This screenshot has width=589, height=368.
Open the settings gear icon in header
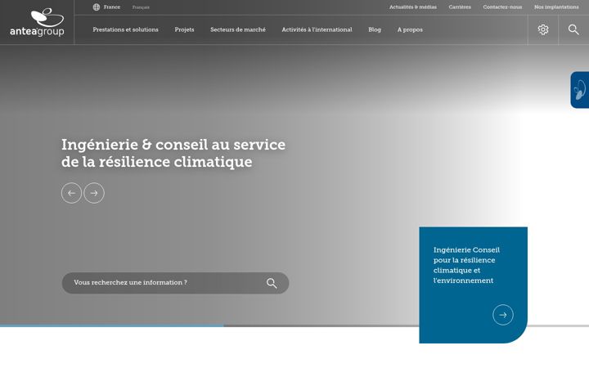pyautogui.click(x=543, y=29)
